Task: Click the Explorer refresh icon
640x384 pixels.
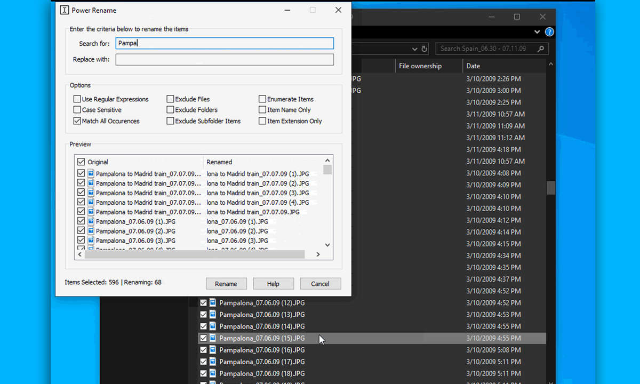Action: point(425,49)
